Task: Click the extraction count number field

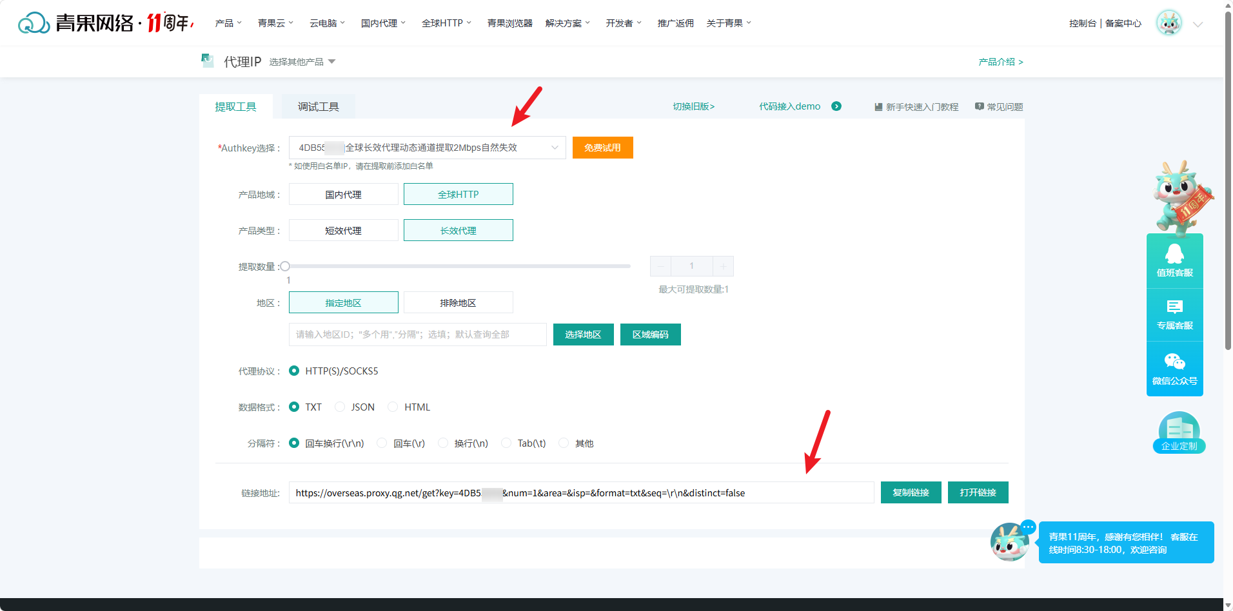Action: pos(692,266)
